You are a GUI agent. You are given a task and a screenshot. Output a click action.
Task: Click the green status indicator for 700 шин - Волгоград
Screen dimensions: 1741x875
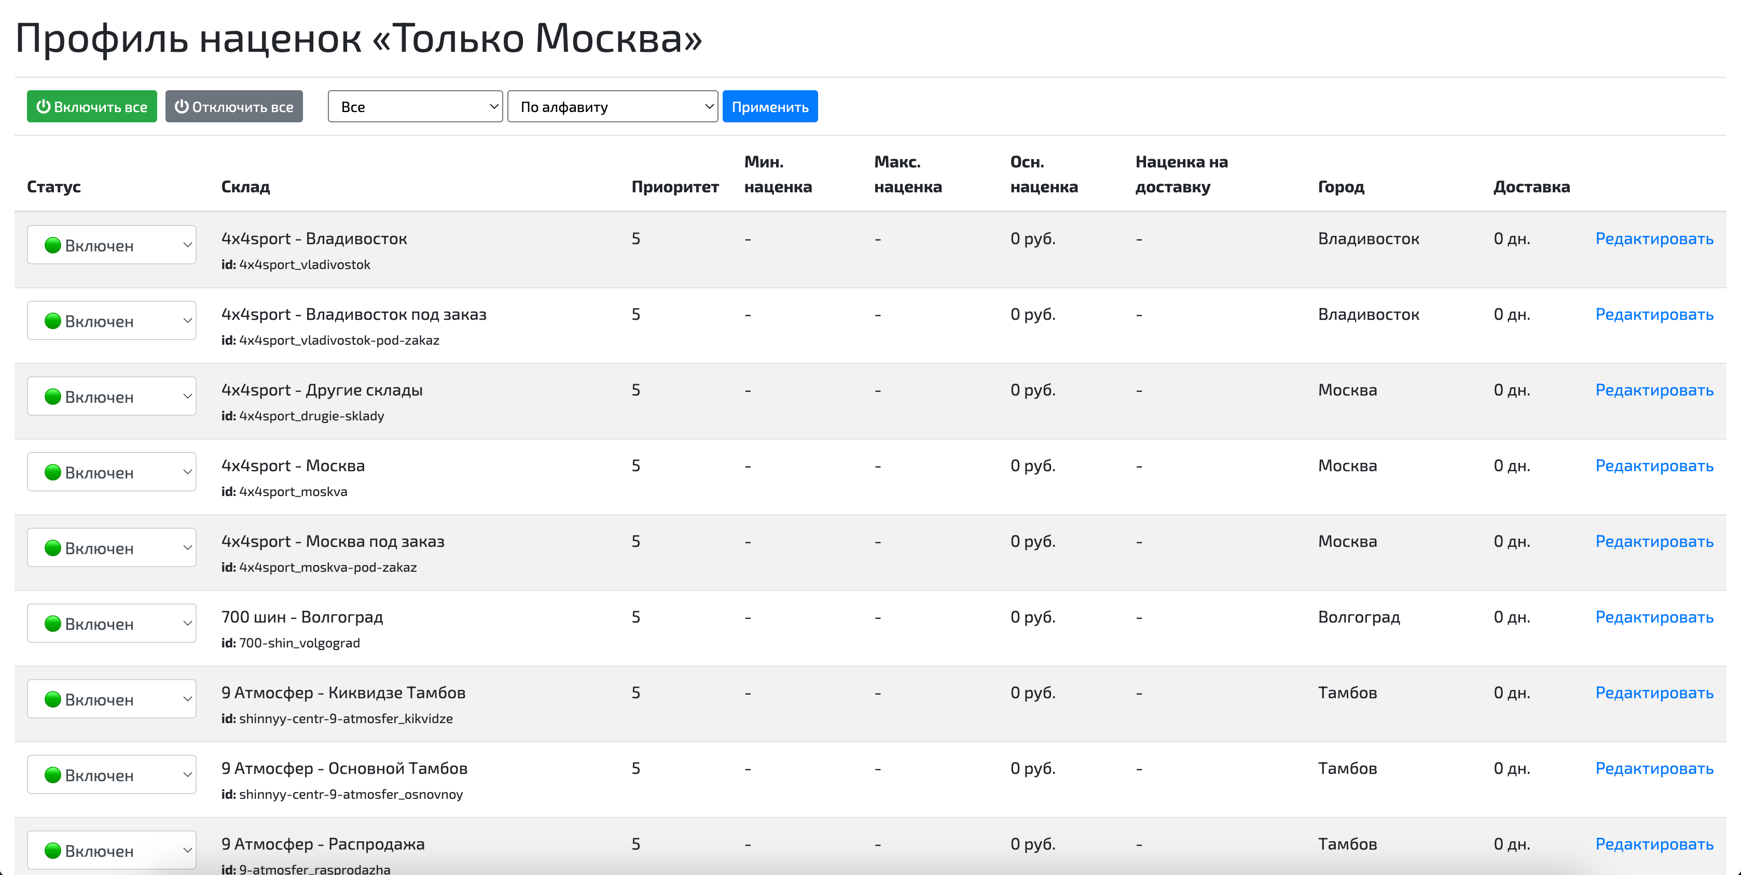click(54, 623)
